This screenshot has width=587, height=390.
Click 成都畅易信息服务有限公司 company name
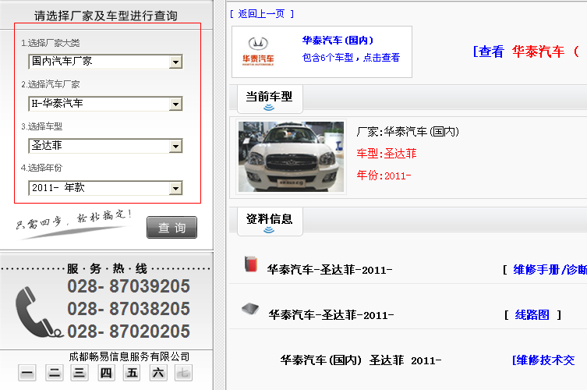click(x=129, y=356)
